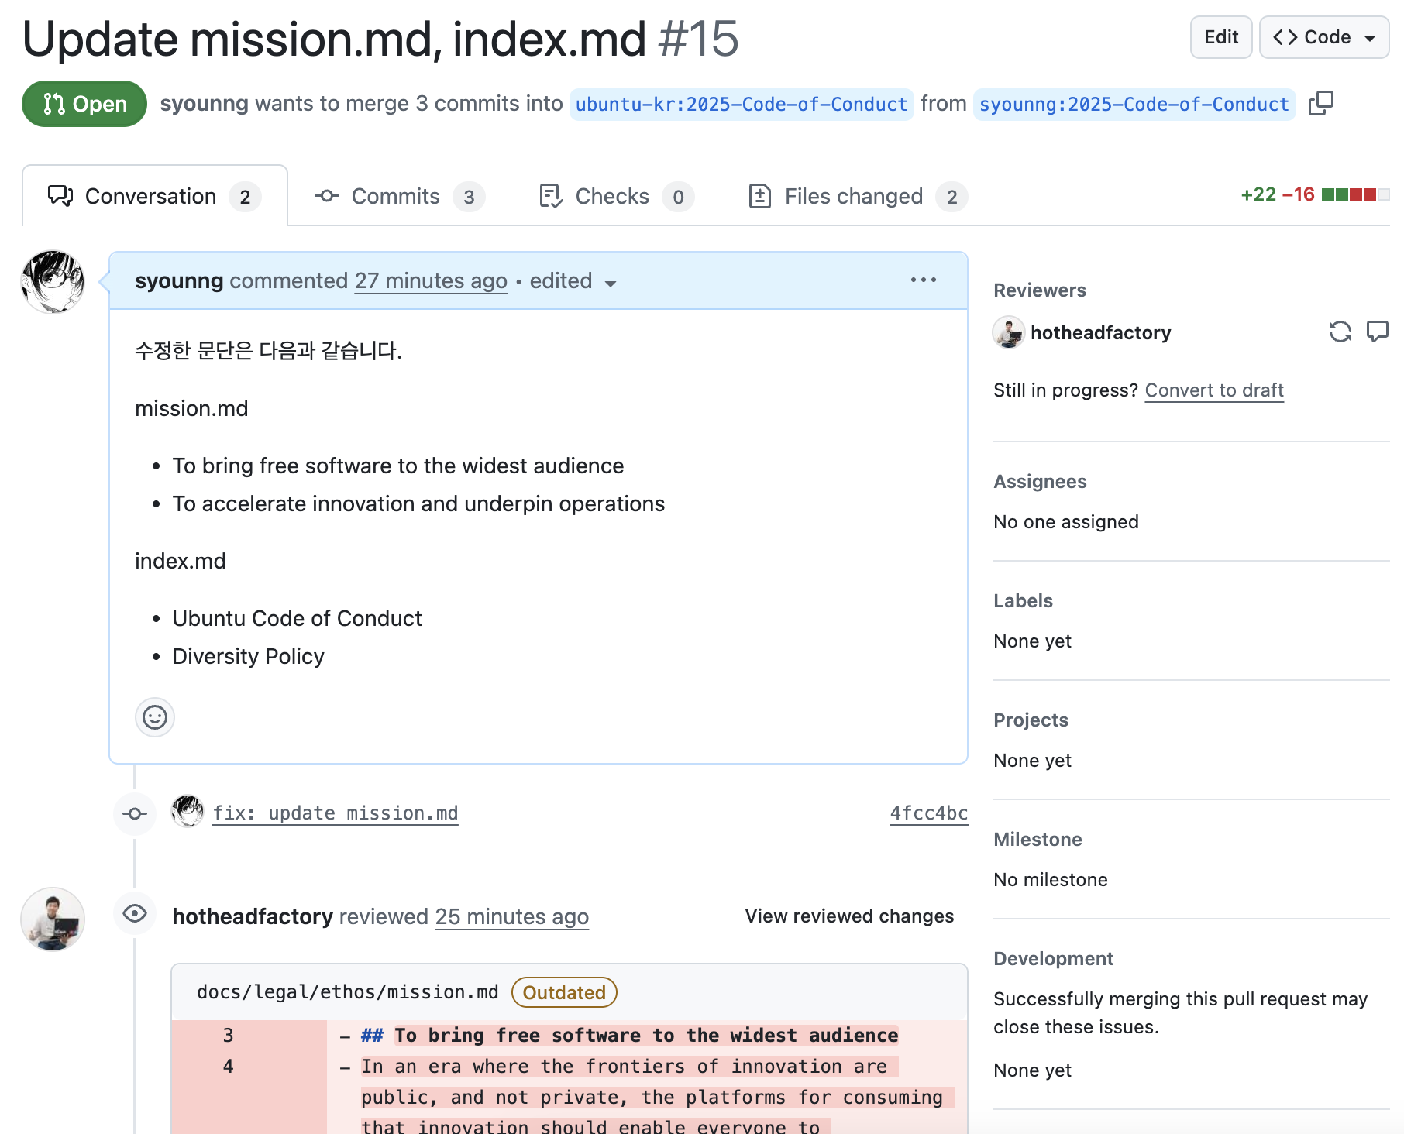Add emoji reaction to syounng's comment
This screenshot has height=1134, width=1404.
pyautogui.click(x=155, y=717)
